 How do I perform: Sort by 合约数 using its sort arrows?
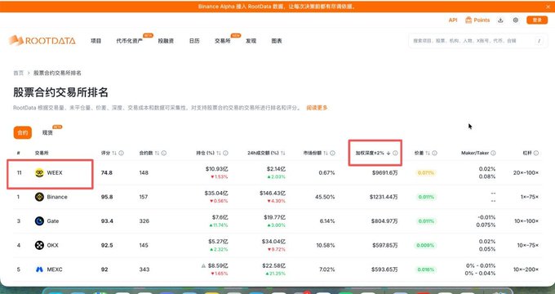coord(157,153)
